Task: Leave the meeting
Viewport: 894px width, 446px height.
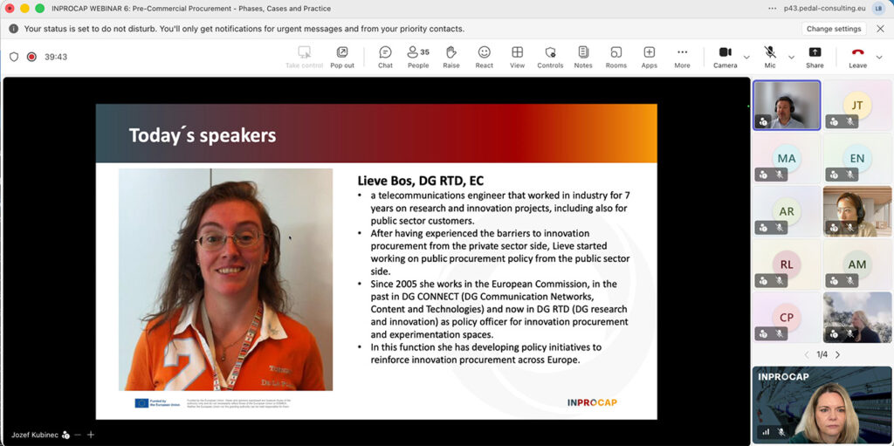Action: (857, 57)
